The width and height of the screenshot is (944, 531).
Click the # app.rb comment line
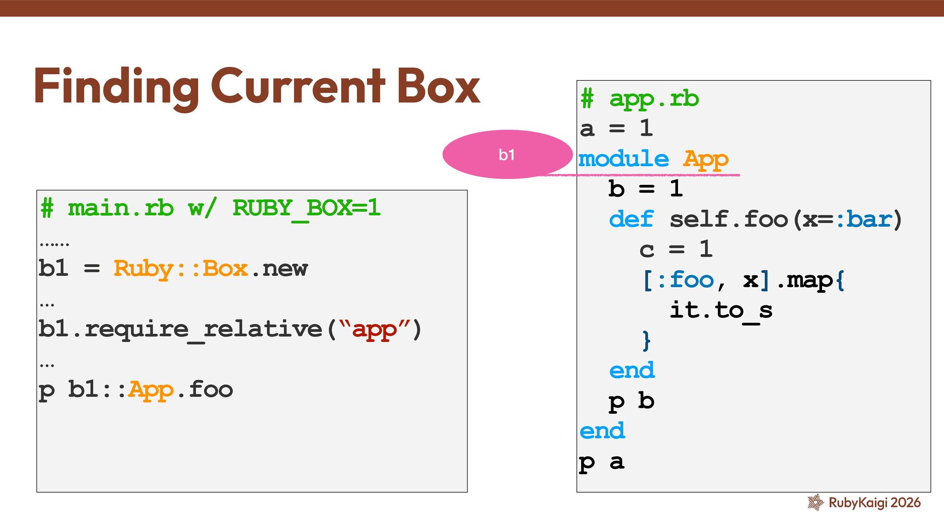pos(639,99)
